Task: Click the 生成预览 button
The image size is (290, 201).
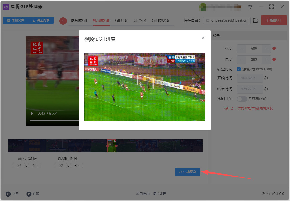Action: pos(187,172)
